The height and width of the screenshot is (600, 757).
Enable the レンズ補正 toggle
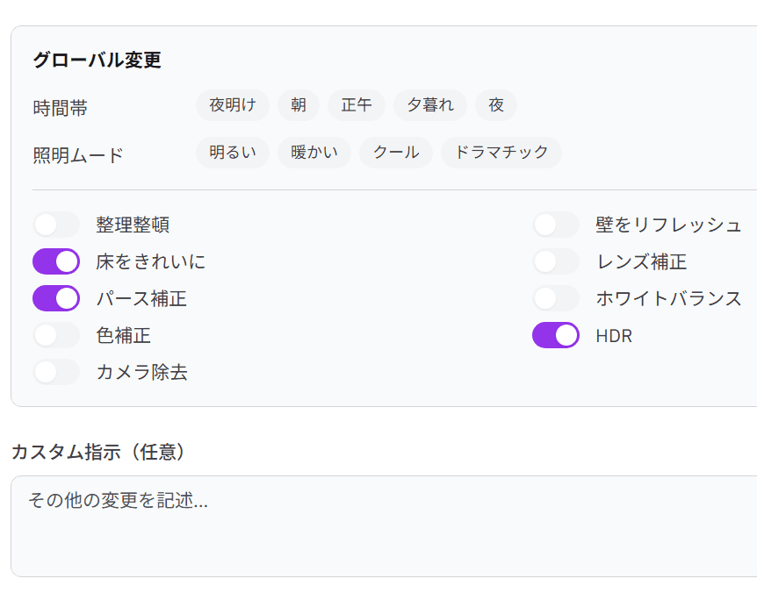(x=556, y=261)
